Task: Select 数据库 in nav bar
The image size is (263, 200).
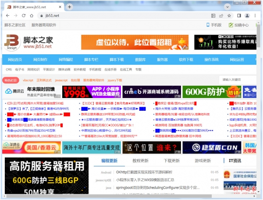Action: click(x=140, y=60)
